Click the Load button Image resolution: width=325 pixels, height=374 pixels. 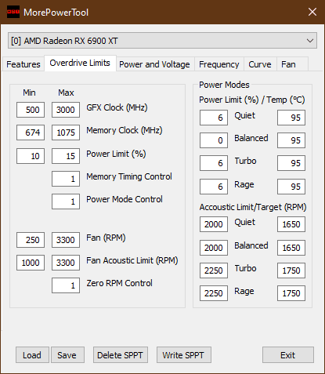click(32, 355)
